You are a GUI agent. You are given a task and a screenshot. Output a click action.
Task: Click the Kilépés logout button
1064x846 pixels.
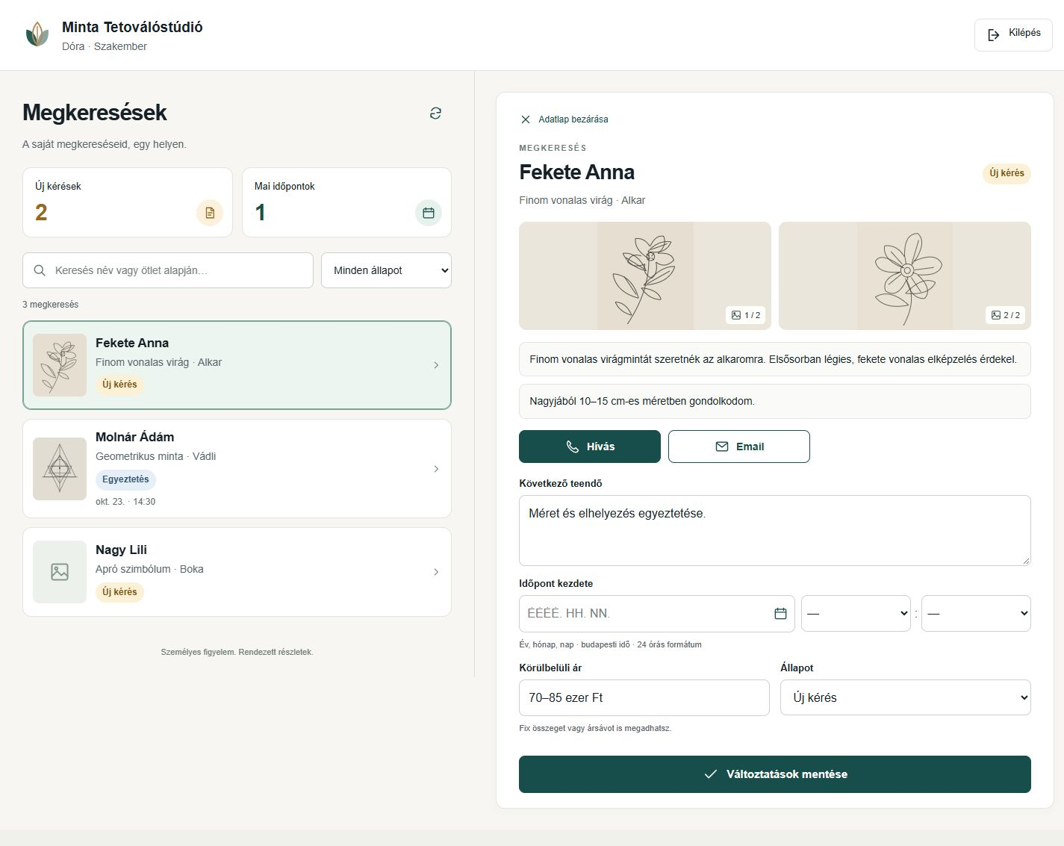(x=1013, y=34)
